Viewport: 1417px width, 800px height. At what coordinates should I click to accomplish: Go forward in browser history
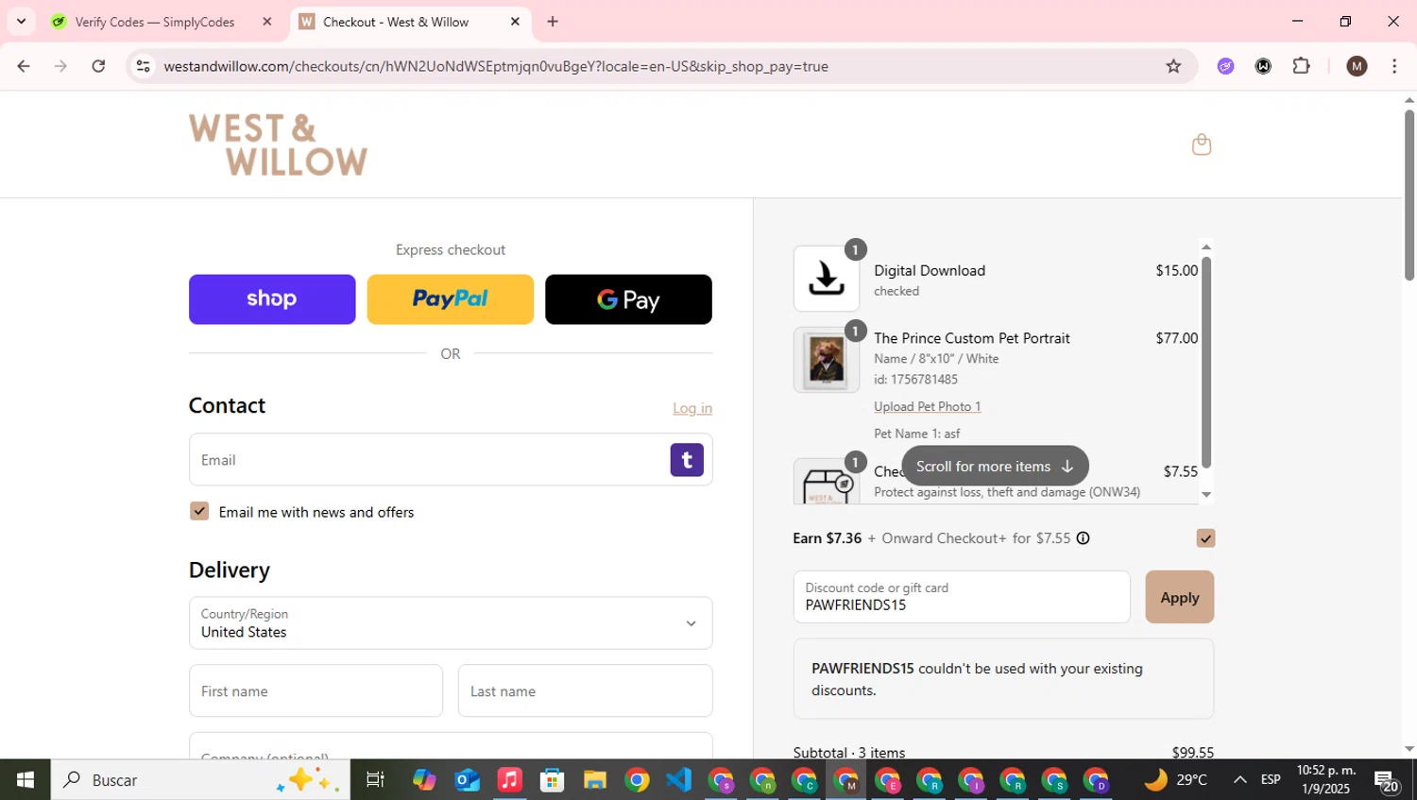pyautogui.click(x=61, y=66)
